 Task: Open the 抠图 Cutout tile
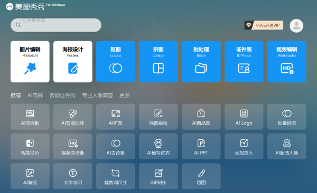coord(115,62)
